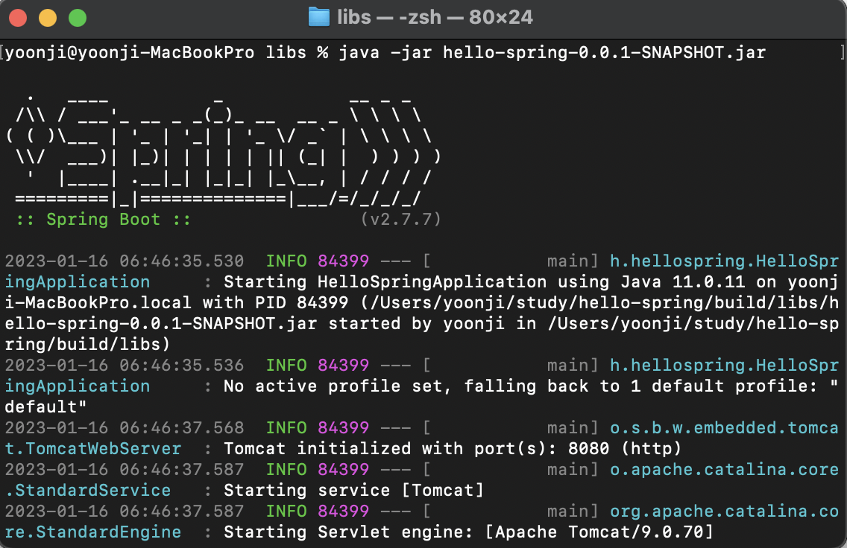Click logger name 't.TomcatWebServer'
Screen dimensions: 847x548
(x=93, y=449)
